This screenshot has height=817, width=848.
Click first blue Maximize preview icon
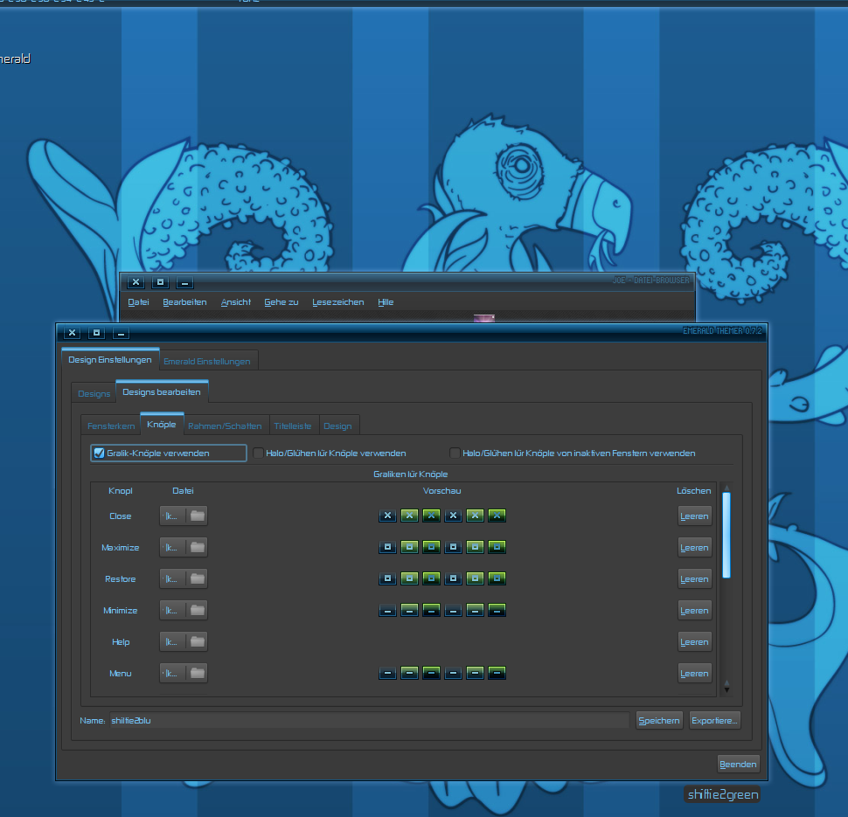pyautogui.click(x=388, y=547)
